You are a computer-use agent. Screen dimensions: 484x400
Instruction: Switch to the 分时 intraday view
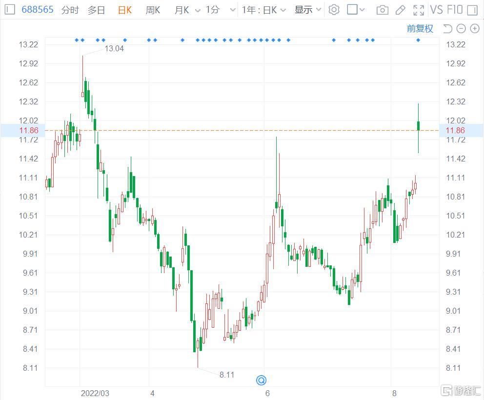coord(70,10)
